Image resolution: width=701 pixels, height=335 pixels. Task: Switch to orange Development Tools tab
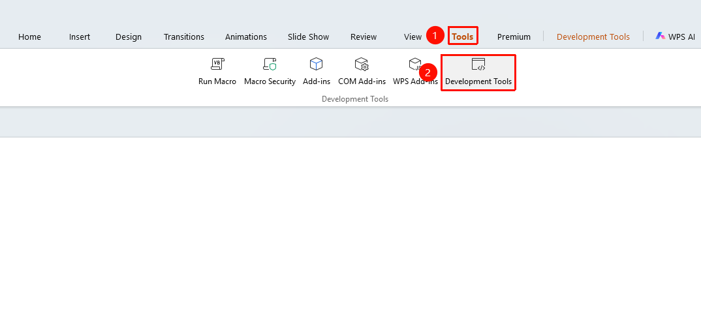point(593,37)
